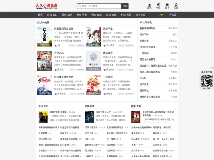
Task: Open 都市·青春 navigation category
Action: click(82, 15)
